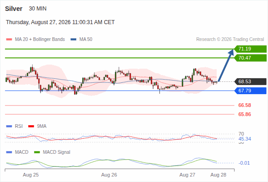Toggle the MACD blue legend entry

point(17,152)
